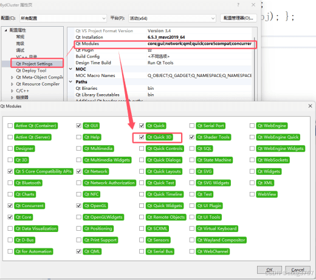Enable the Qt WebChannel module
Viewport: 316px width, 280px height.
click(x=191, y=251)
